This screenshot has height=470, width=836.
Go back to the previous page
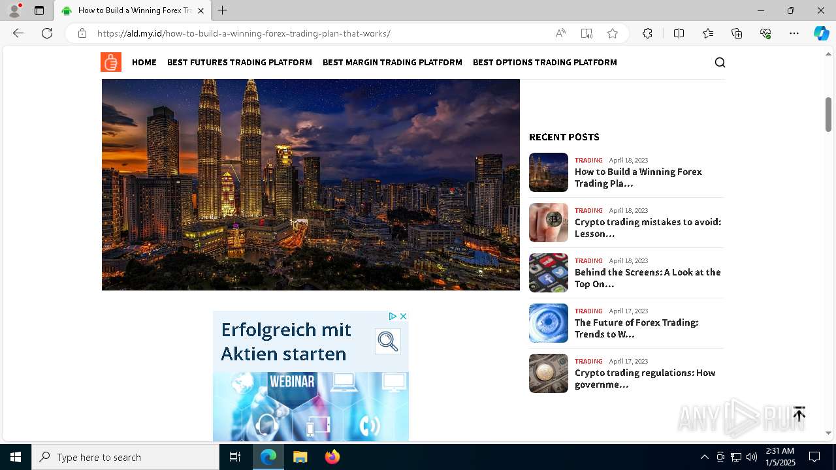[x=18, y=33]
